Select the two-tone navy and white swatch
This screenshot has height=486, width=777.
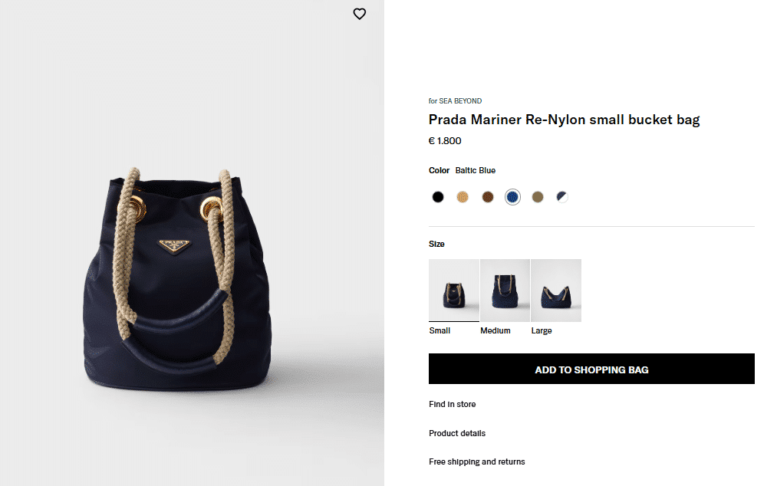tap(562, 197)
